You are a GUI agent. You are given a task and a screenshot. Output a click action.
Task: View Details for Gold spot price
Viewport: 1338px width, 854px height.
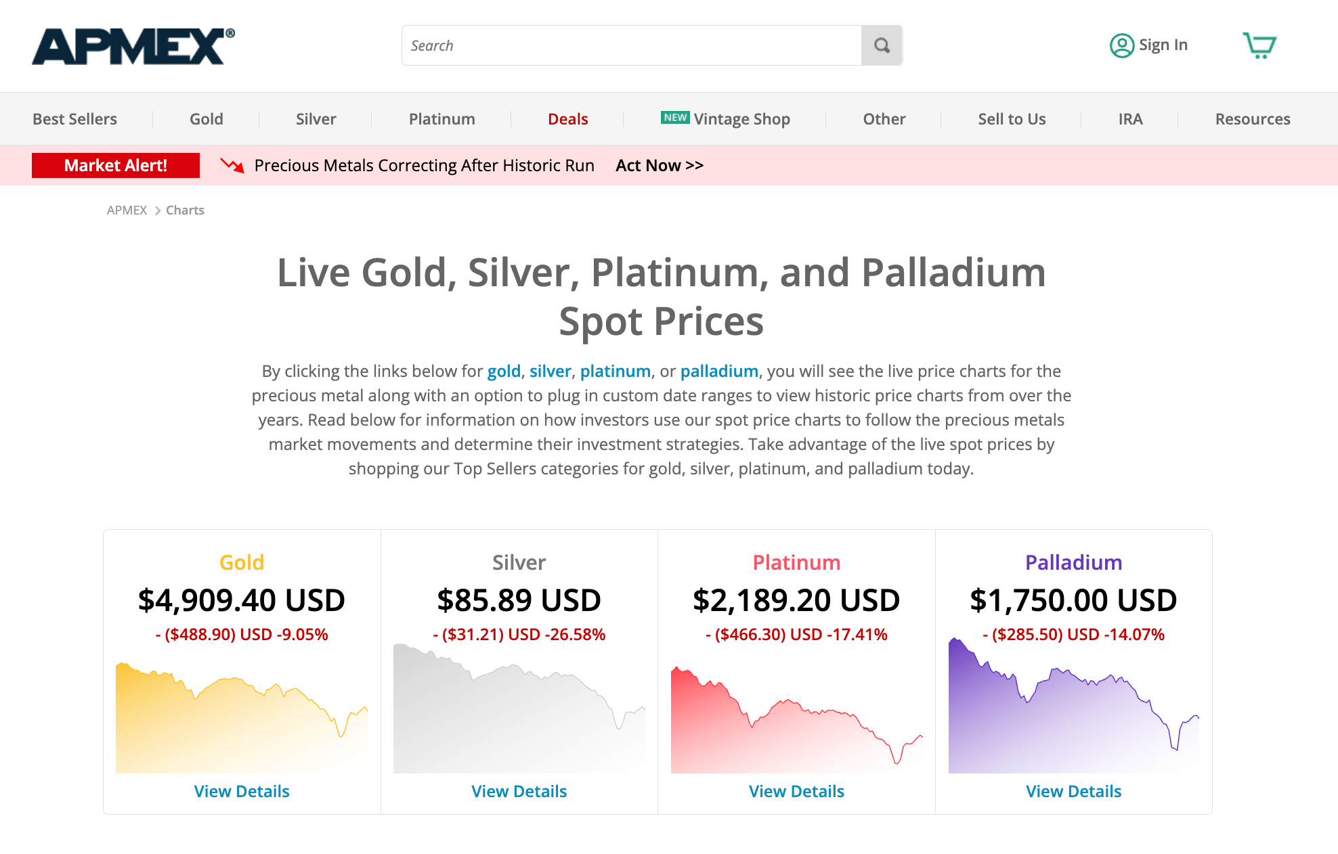242,791
